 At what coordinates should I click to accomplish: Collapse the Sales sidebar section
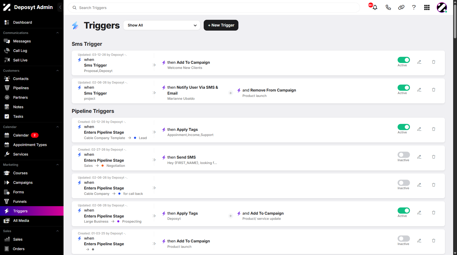pyautogui.click(x=58, y=231)
